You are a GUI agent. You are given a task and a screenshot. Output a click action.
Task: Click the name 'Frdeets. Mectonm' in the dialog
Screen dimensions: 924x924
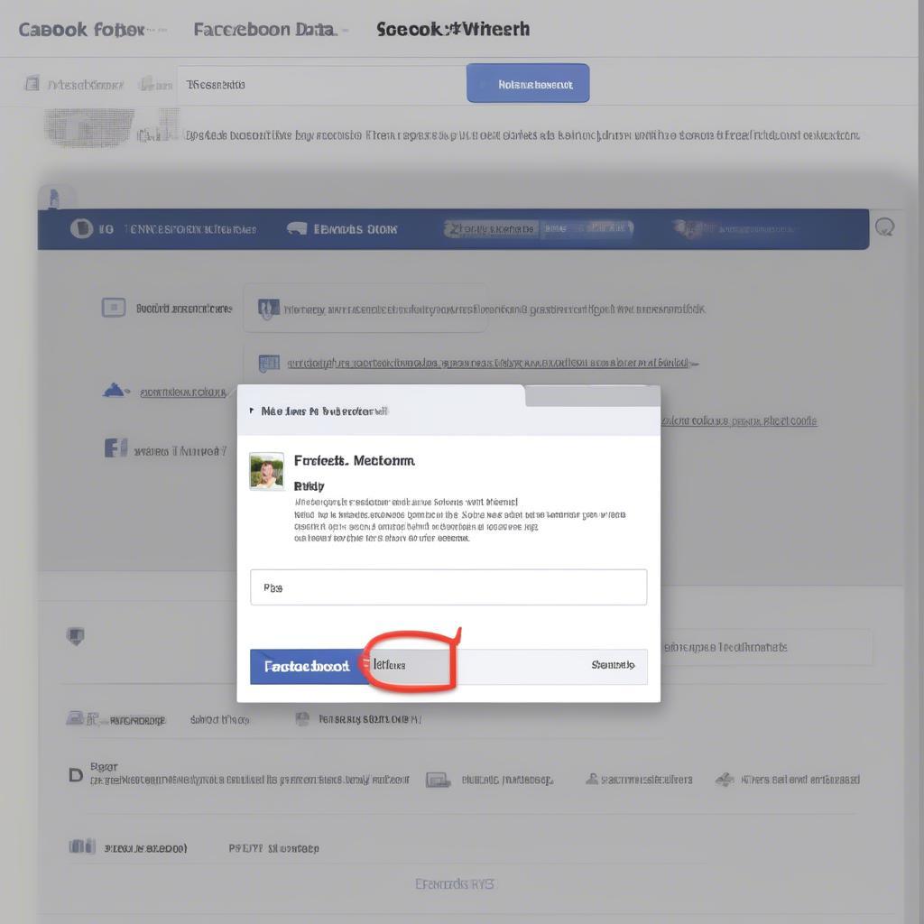pos(354,460)
